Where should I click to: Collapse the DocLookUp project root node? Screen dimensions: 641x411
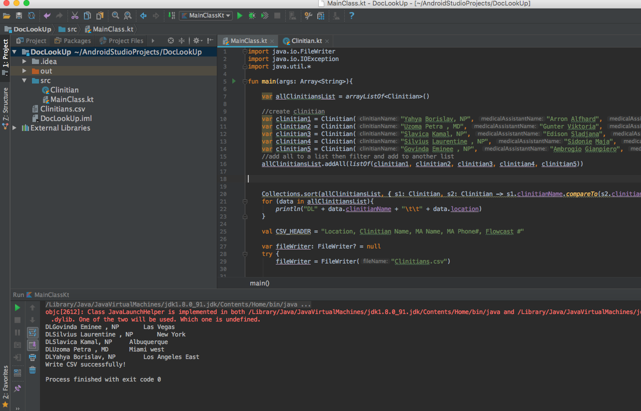click(x=14, y=52)
